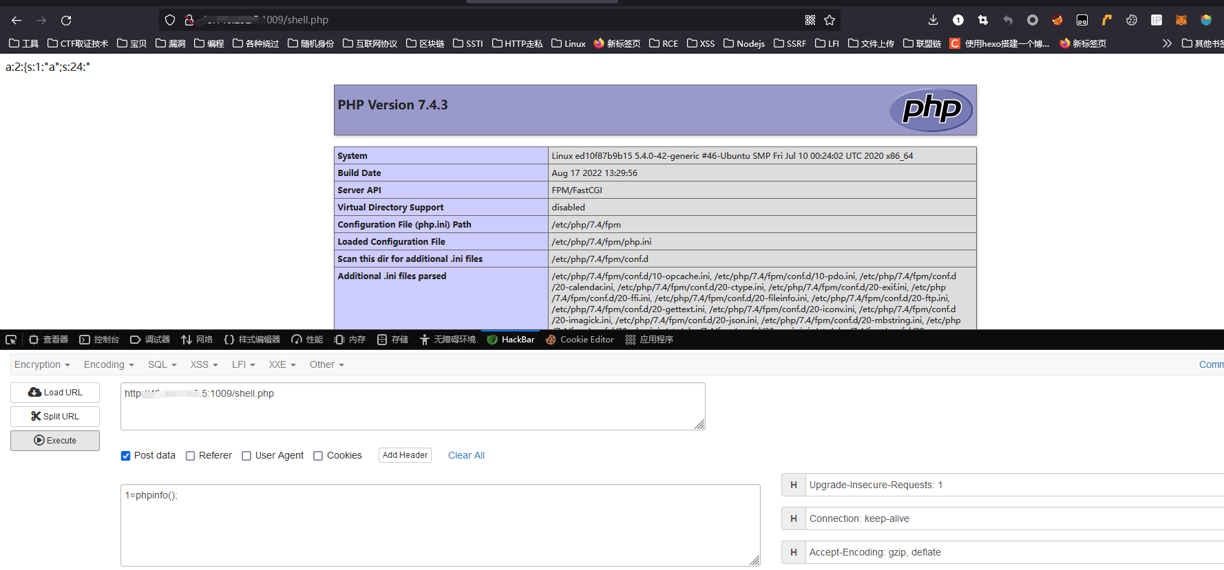This screenshot has height=570, width=1224.
Task: Click the QR code icon in address bar
Action: tap(810, 20)
